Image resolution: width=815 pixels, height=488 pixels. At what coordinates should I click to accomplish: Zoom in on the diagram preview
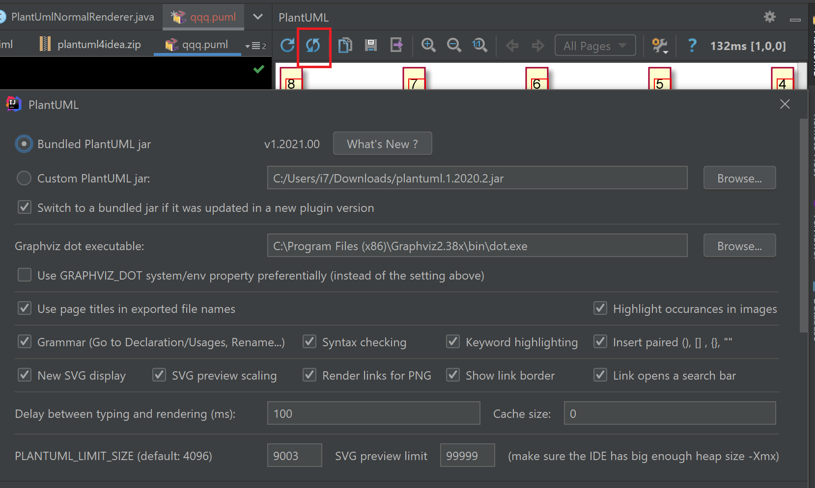tap(428, 45)
